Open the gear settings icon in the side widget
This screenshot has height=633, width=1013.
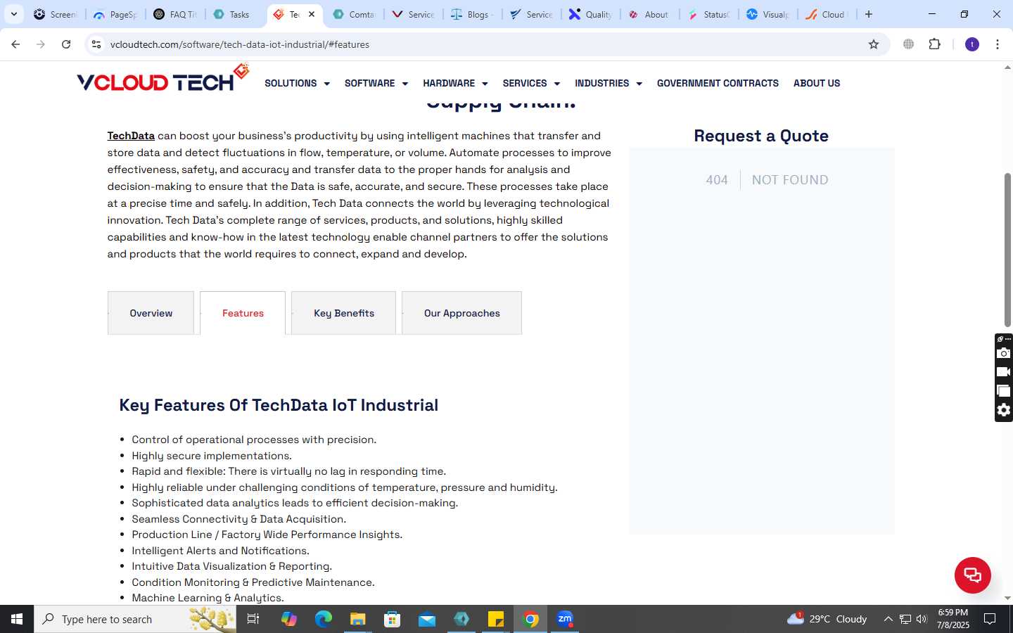(1004, 410)
